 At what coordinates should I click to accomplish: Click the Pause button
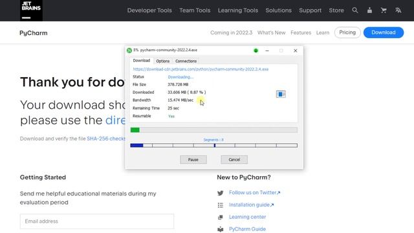[x=193, y=160]
